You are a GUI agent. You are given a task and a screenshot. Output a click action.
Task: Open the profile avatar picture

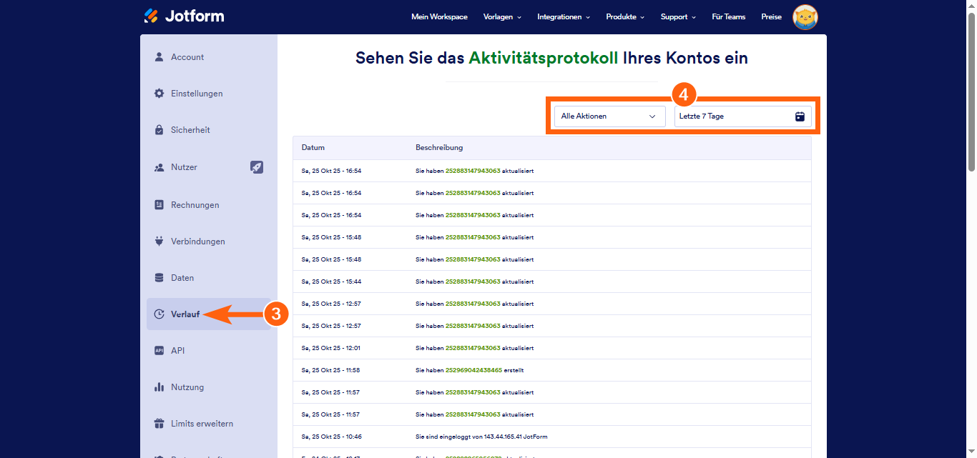coord(805,16)
